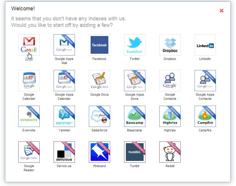Select the Campfire flame icon
This screenshot has height=186, width=236.
pos(205,116)
